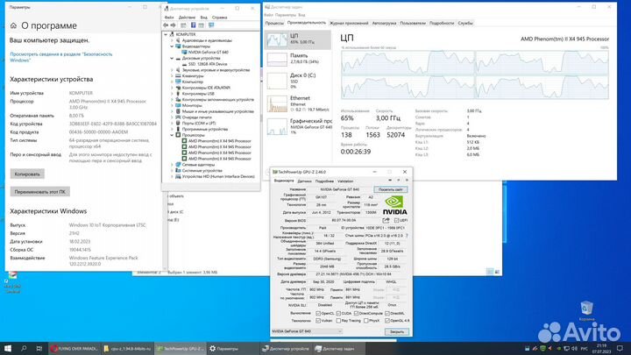Viewport: 631px width, 355px height.
Task: Select the Ethernet performance panel in Task Manager
Action: tap(298, 103)
